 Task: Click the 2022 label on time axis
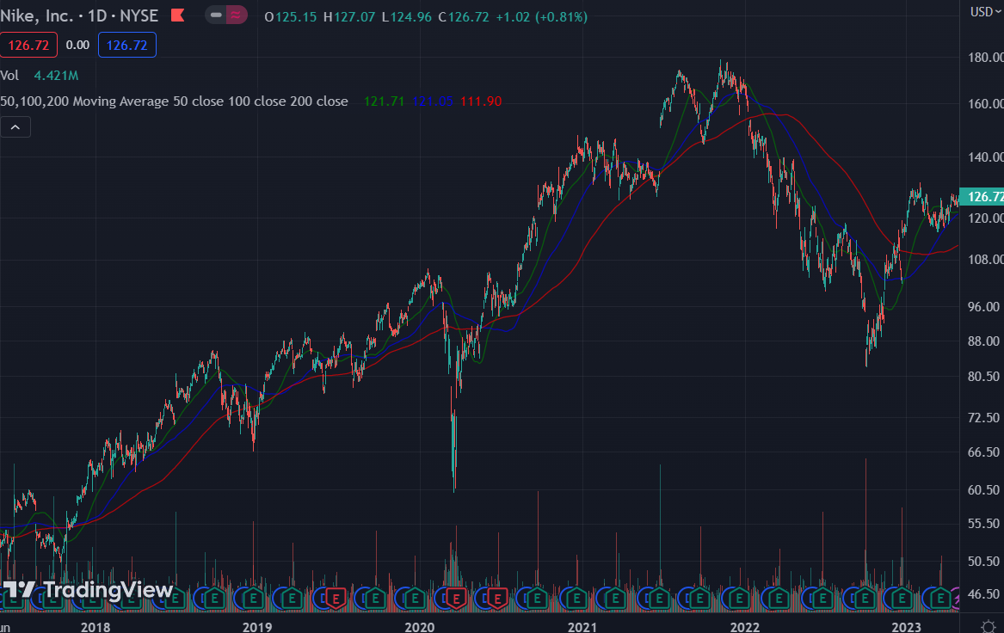(x=745, y=627)
